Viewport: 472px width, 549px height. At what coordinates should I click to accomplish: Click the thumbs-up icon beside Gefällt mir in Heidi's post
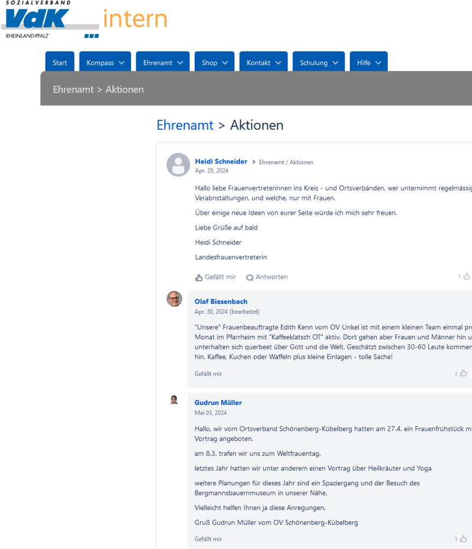(199, 277)
